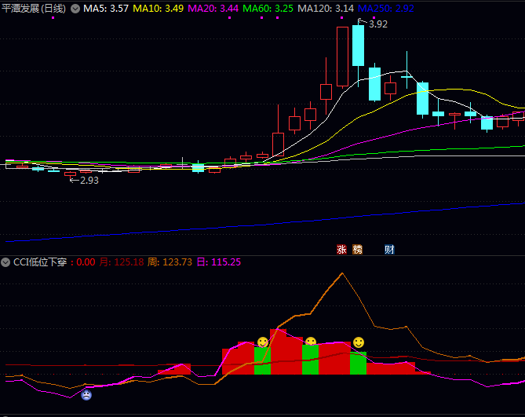Click the CCI 日: 115.25 value label
Viewport: 525px width, 417px height.
(x=218, y=262)
